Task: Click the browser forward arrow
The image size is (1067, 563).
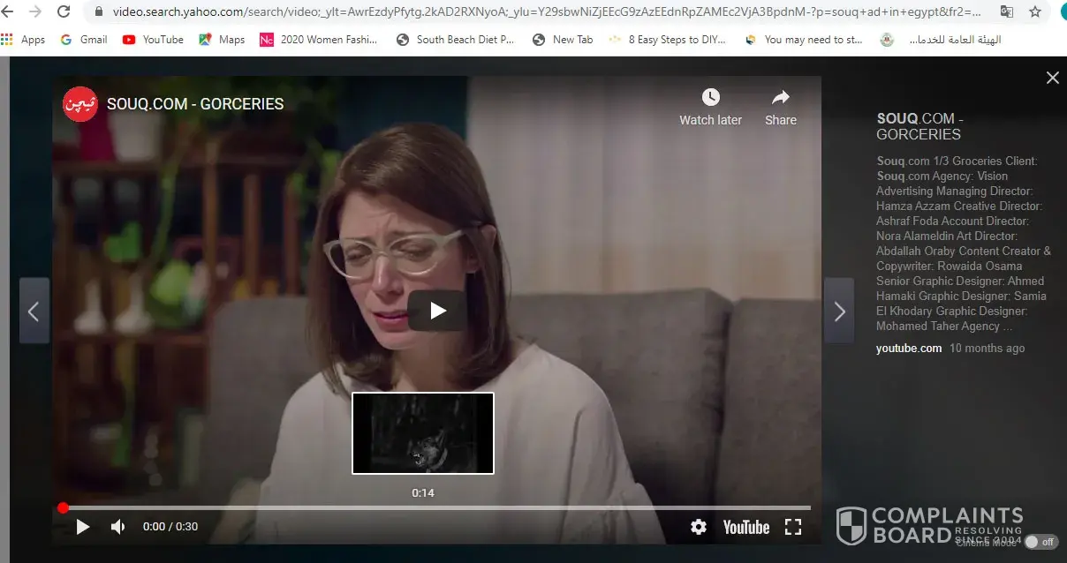Action: pyautogui.click(x=35, y=11)
